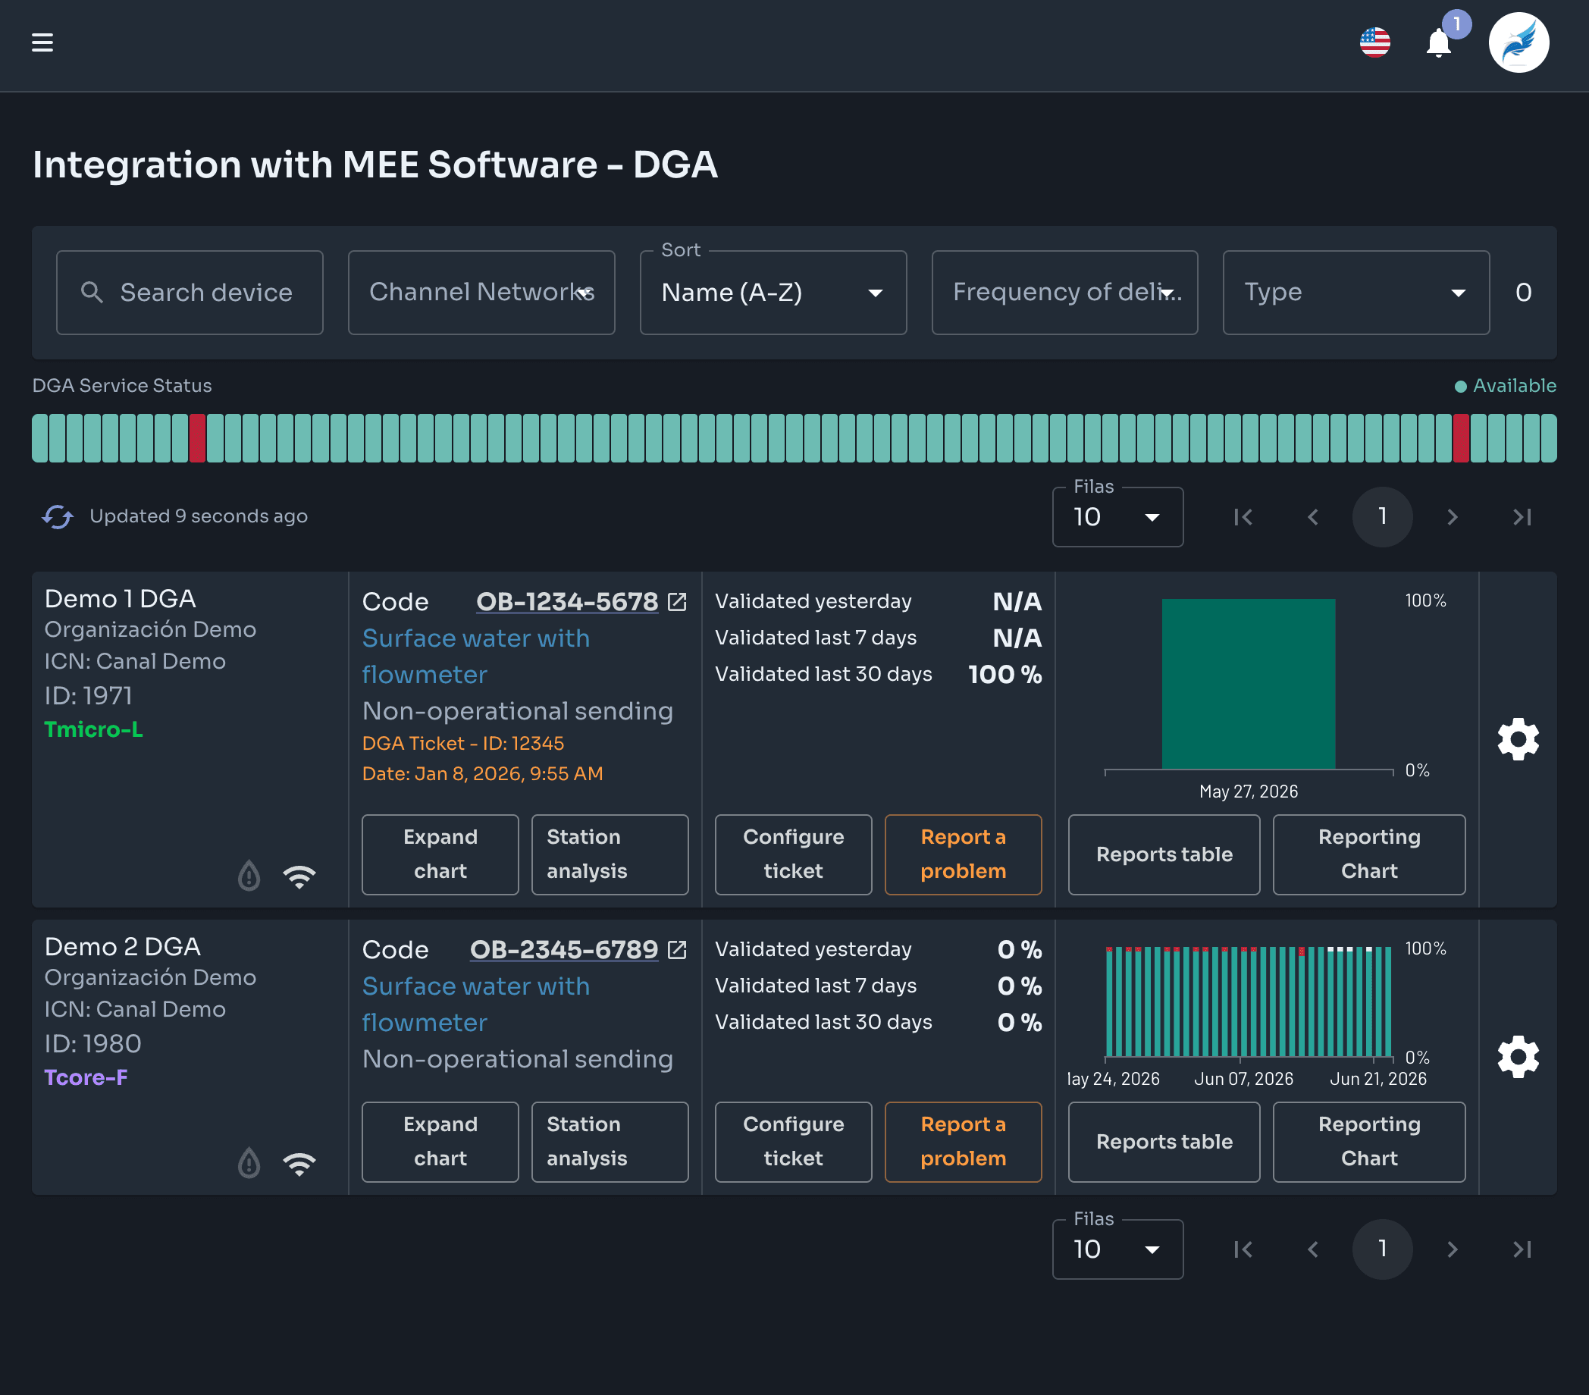Click the magnifier icon in Search device
Image resolution: width=1589 pixels, height=1395 pixels.
tap(92, 293)
